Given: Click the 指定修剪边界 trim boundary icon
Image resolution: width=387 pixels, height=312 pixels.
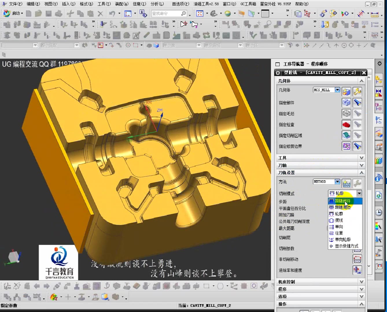Looking at the screenshot, I should [346, 146].
